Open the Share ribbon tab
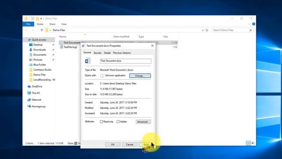This screenshot has height=159, width=282. [52, 24]
